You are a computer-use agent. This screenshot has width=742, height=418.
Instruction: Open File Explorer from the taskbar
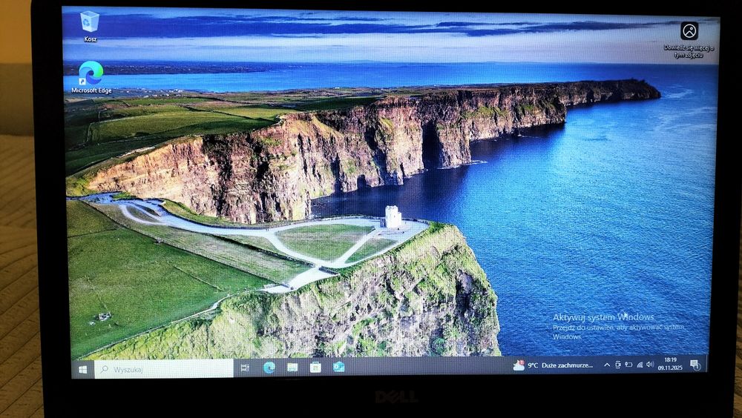292,368
